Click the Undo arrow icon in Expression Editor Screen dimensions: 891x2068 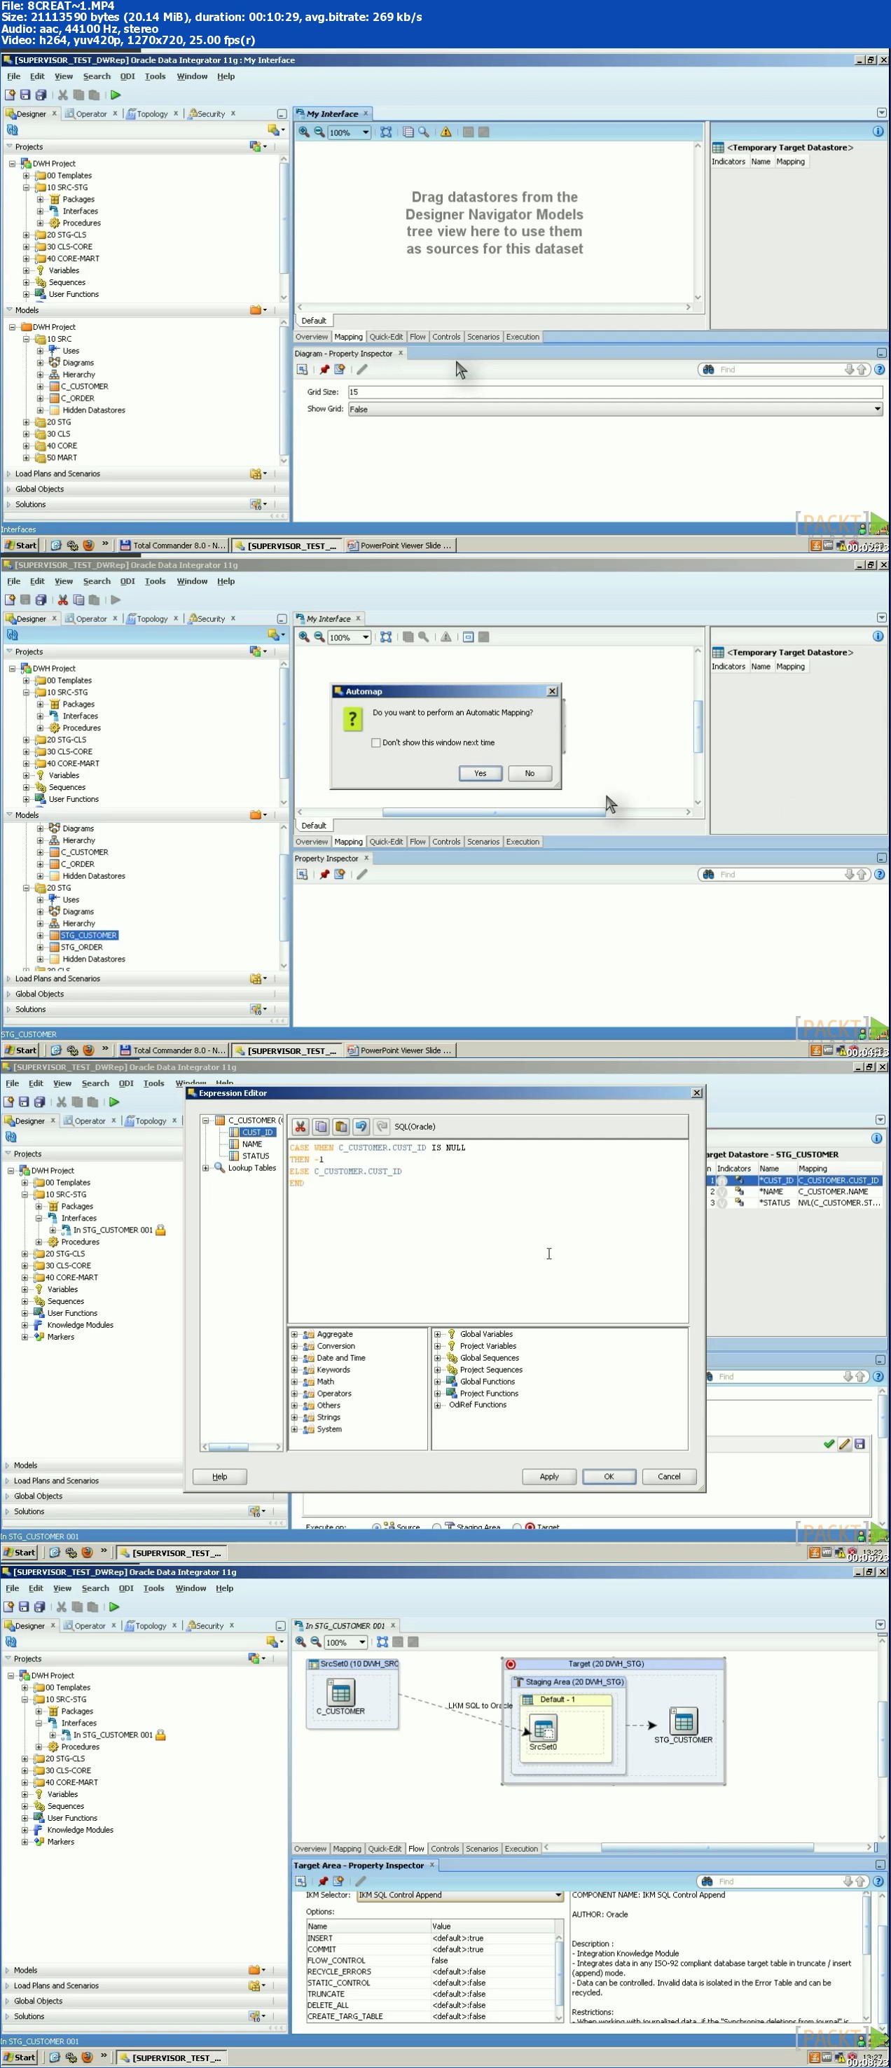click(361, 1126)
